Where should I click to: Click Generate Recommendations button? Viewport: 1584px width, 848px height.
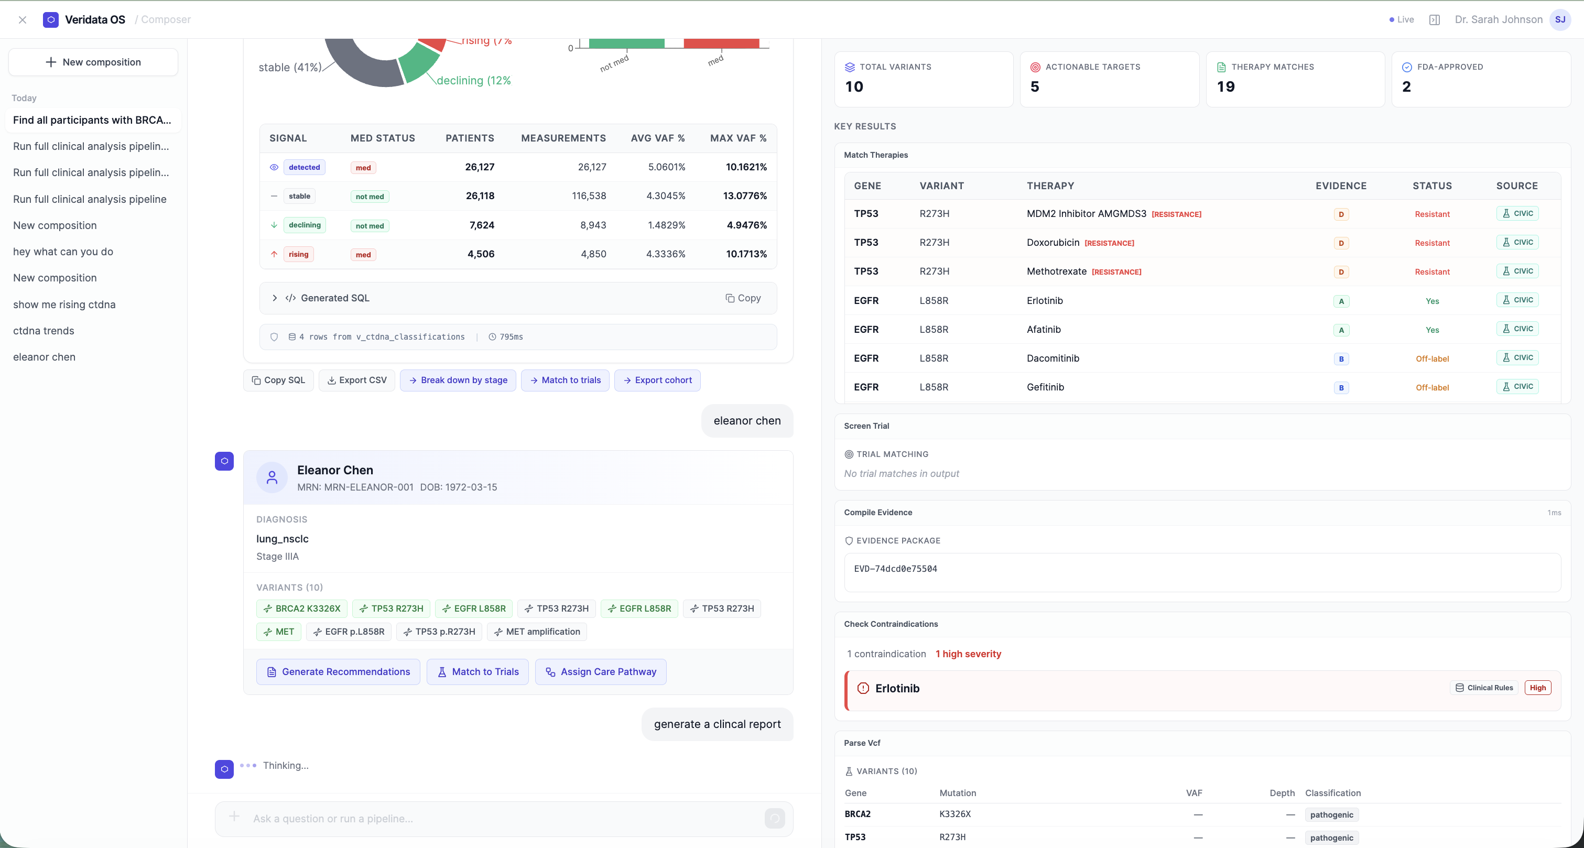(338, 671)
